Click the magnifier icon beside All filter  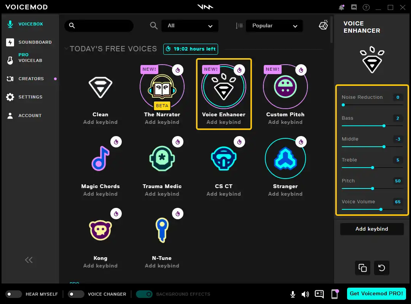[154, 26]
